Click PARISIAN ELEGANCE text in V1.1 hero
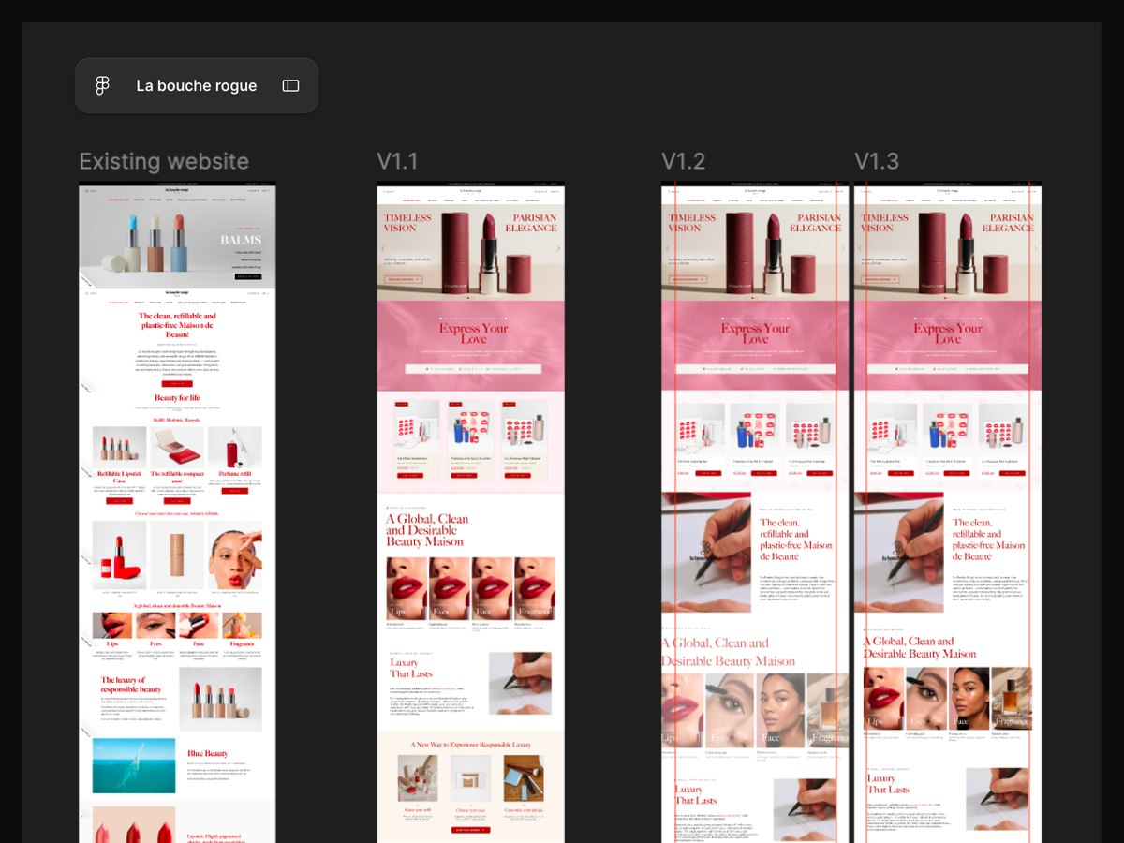The width and height of the screenshot is (1124, 843). pos(531,223)
